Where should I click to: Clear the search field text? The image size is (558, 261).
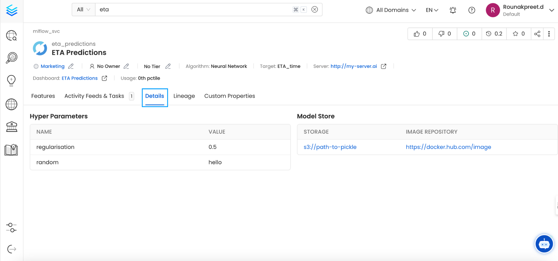[315, 9]
